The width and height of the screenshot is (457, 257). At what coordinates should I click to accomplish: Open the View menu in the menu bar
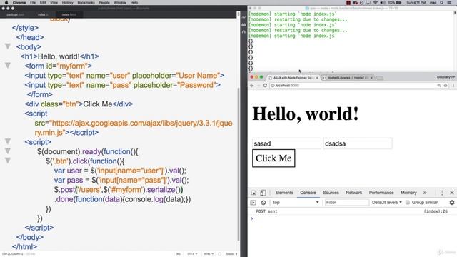(54, 3)
